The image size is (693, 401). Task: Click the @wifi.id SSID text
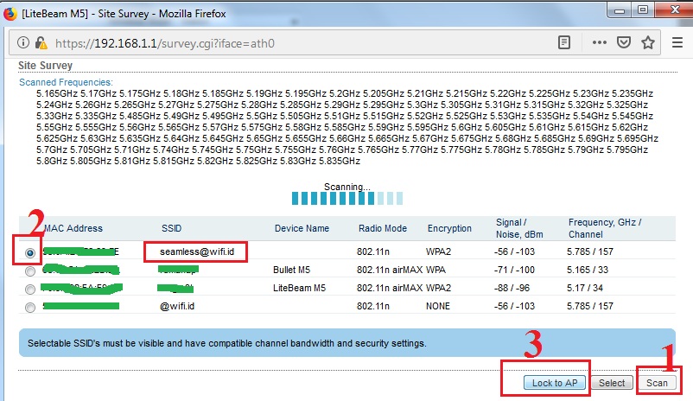pyautogui.click(x=177, y=306)
